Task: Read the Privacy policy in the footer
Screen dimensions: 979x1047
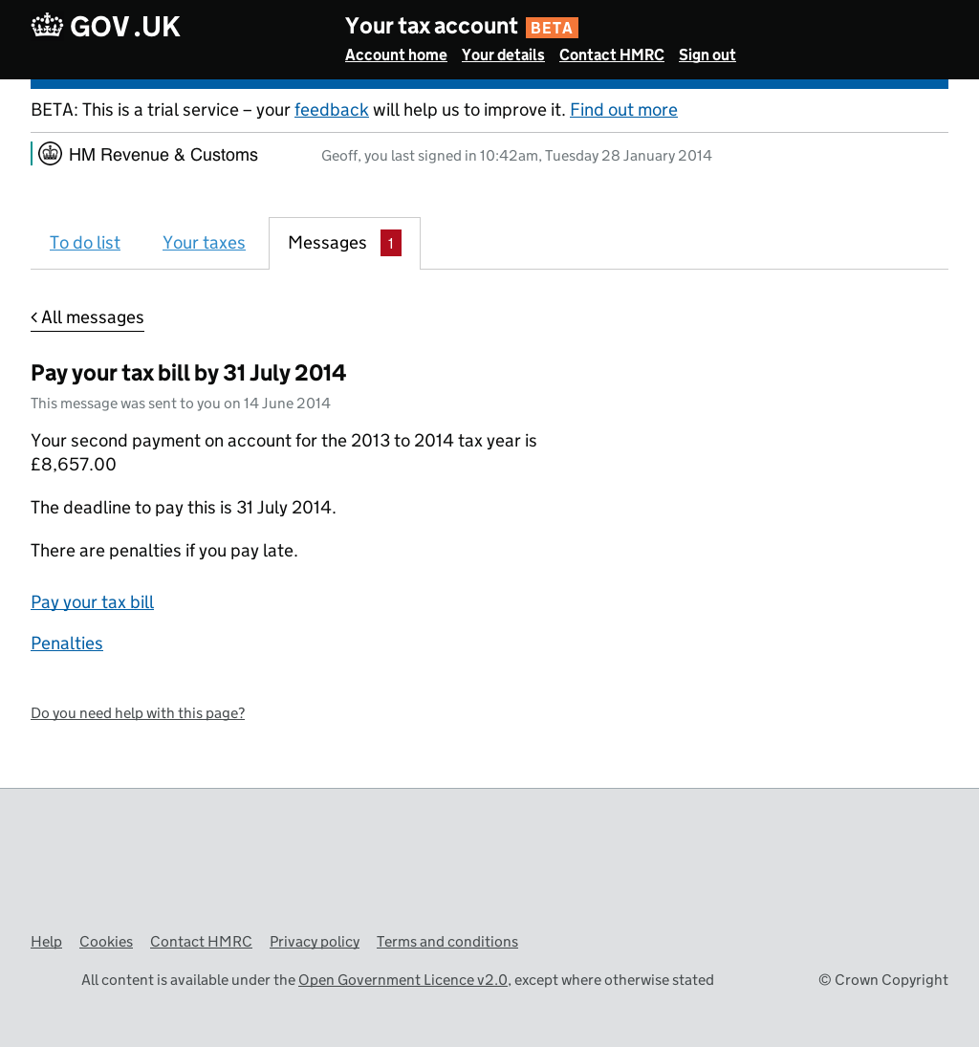Action: (x=315, y=942)
